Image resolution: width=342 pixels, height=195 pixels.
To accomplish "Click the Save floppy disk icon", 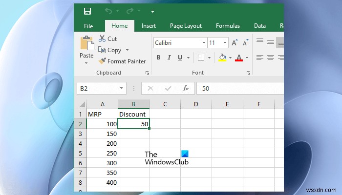I will click(x=87, y=11).
